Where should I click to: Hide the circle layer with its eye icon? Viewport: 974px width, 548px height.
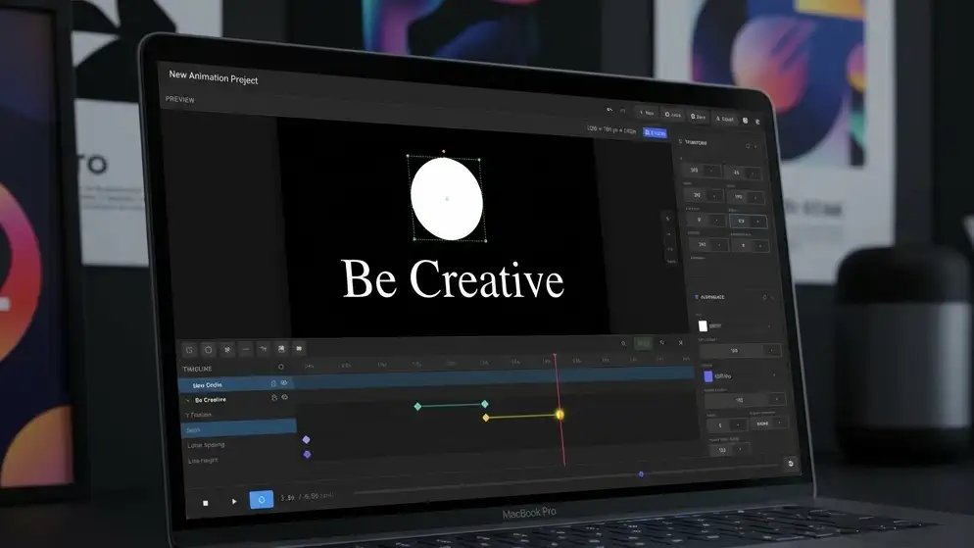pos(284,383)
